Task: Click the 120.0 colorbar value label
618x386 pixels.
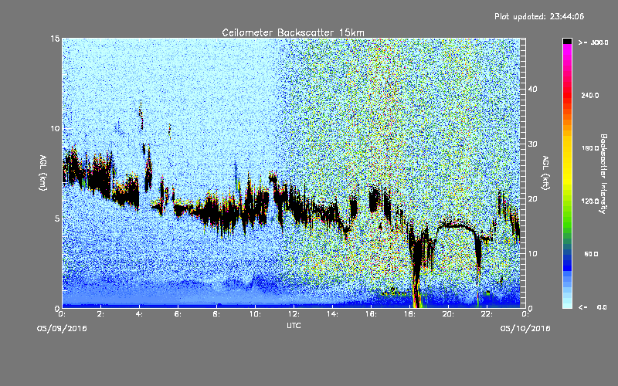Action: pos(590,201)
